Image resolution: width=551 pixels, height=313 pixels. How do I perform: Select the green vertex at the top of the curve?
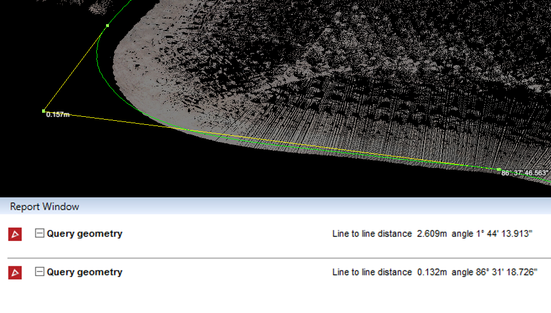point(108,26)
